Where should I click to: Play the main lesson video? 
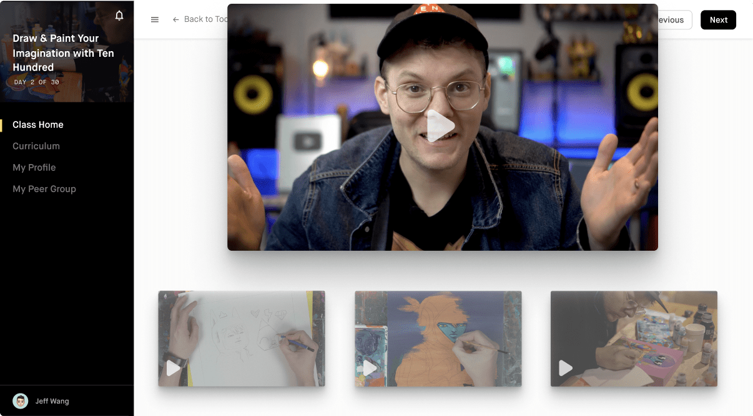pyautogui.click(x=443, y=126)
